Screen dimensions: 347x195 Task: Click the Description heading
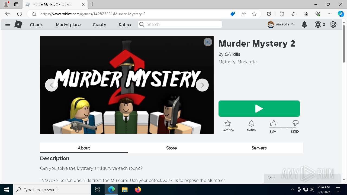coord(55,158)
